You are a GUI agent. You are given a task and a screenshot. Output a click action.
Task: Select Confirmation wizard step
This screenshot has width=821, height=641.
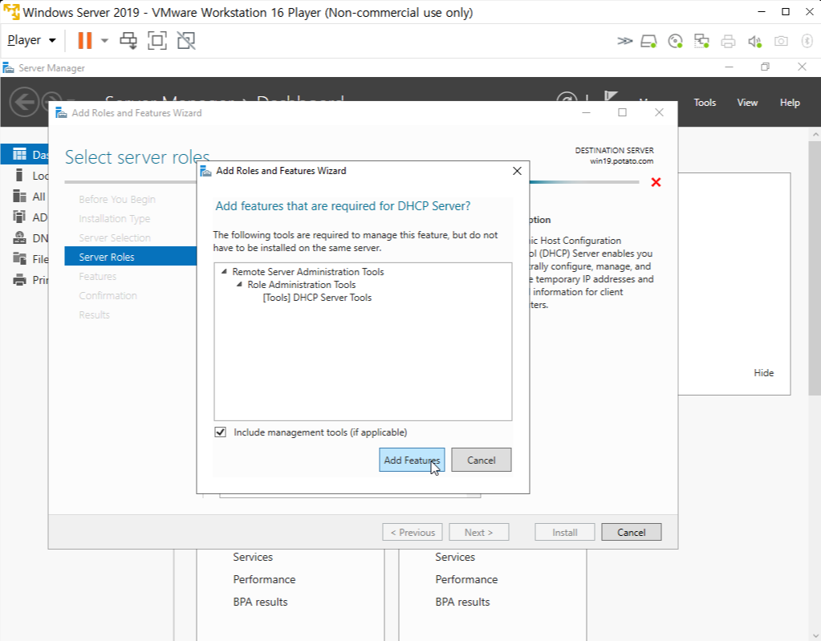[x=108, y=296]
